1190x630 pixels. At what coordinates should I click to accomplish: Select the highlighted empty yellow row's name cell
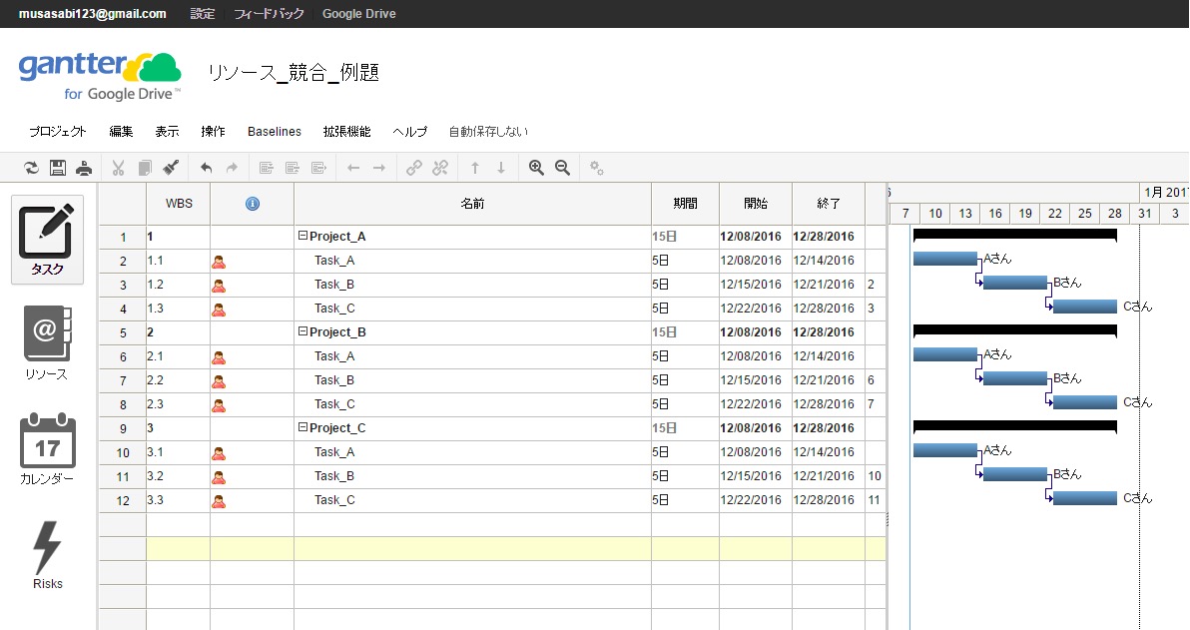pyautogui.click(x=472, y=548)
